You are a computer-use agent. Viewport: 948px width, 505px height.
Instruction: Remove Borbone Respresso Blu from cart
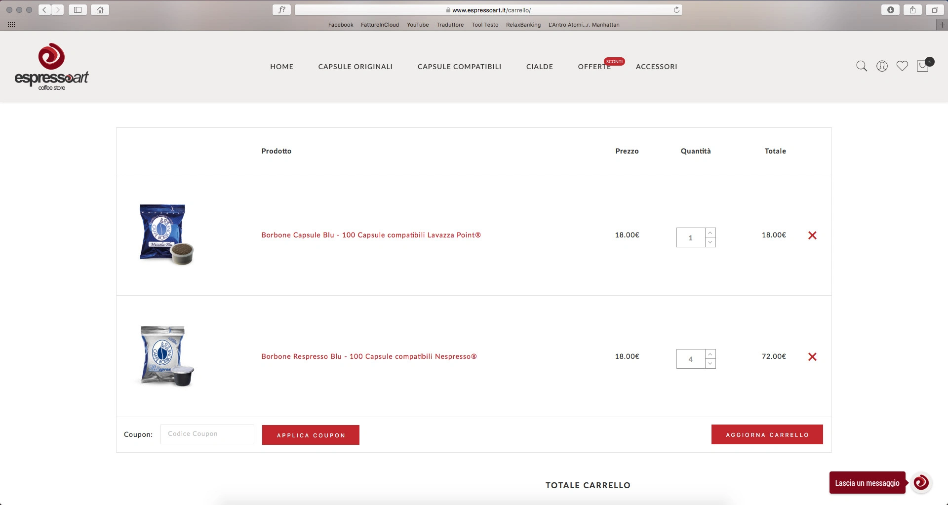click(x=812, y=357)
